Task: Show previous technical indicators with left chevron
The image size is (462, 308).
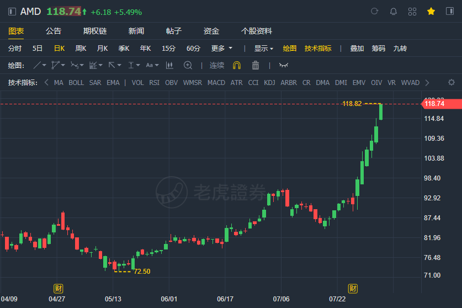Action: [x=46, y=83]
